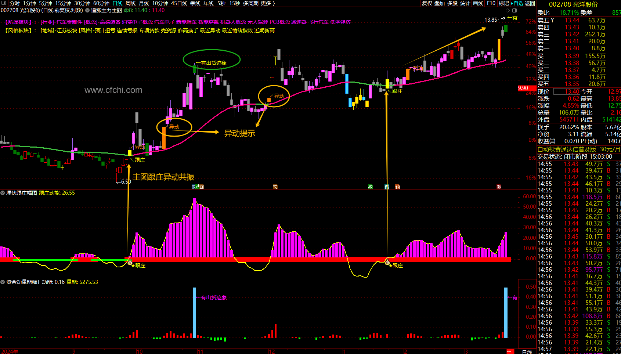
Task: Open the 画线 drawing tools
Action: (x=478, y=3)
